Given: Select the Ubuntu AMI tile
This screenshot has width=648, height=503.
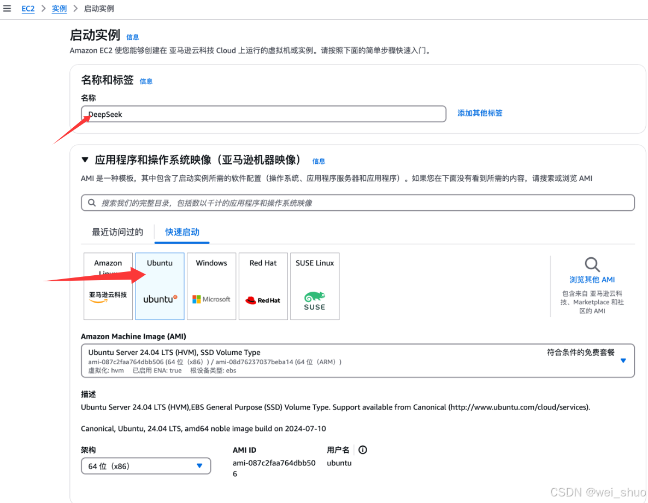Looking at the screenshot, I should click(160, 286).
